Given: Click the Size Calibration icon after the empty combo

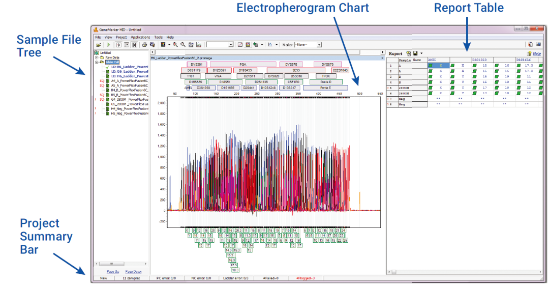Looking at the screenshot, I should tap(240, 45).
